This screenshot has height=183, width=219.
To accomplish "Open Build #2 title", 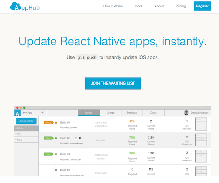I will tap(65, 154).
